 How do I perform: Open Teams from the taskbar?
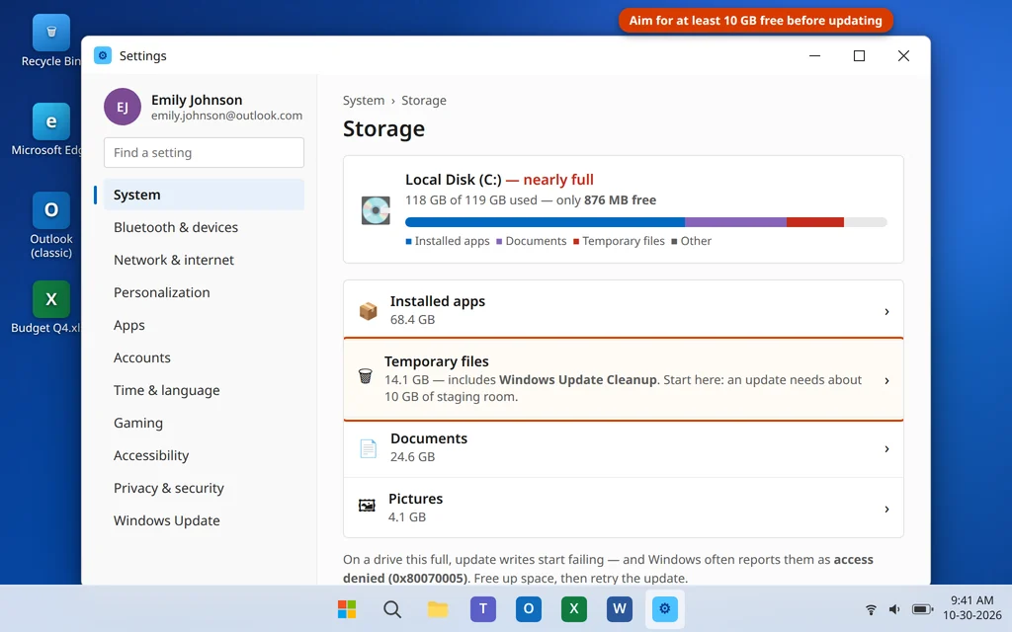coord(482,608)
